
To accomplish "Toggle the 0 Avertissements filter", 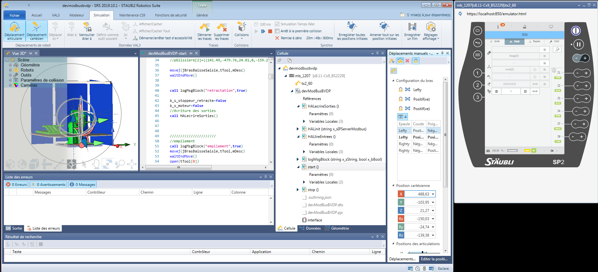I will point(48,184).
